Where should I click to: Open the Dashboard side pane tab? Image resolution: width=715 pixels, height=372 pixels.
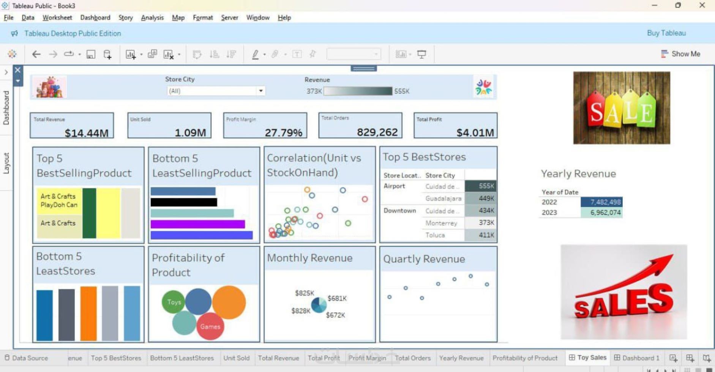coord(6,108)
